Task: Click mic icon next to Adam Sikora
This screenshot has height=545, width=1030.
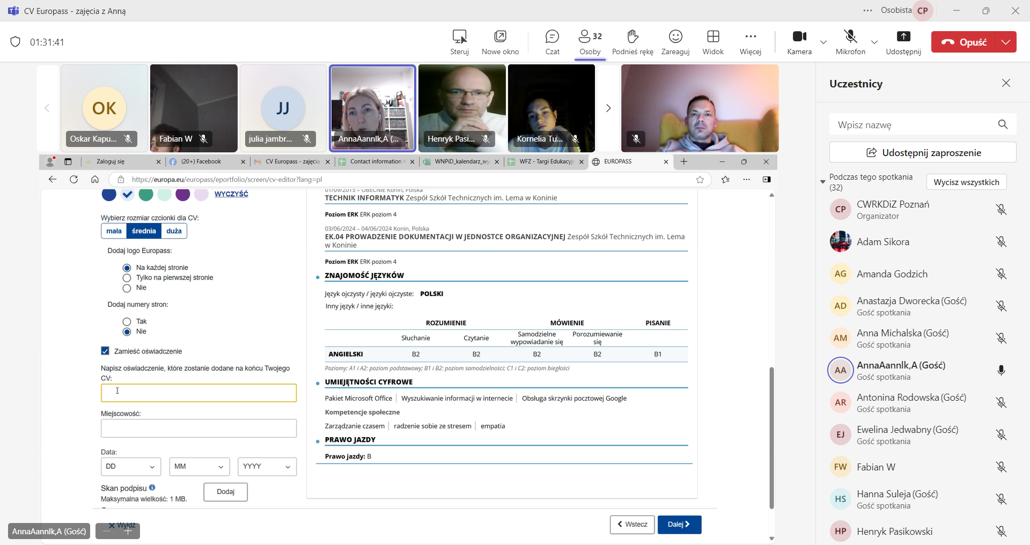Action: (1001, 242)
